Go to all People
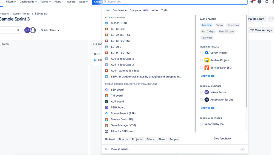Screen dimensions: 274x155 pyautogui.click(x=174, y=139)
